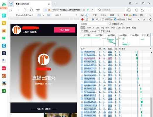Click the teal sidebar icon below the logo
The height and width of the screenshot is (117, 153).
point(4,16)
